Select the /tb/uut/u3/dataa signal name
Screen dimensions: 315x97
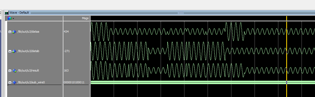point(28,32)
